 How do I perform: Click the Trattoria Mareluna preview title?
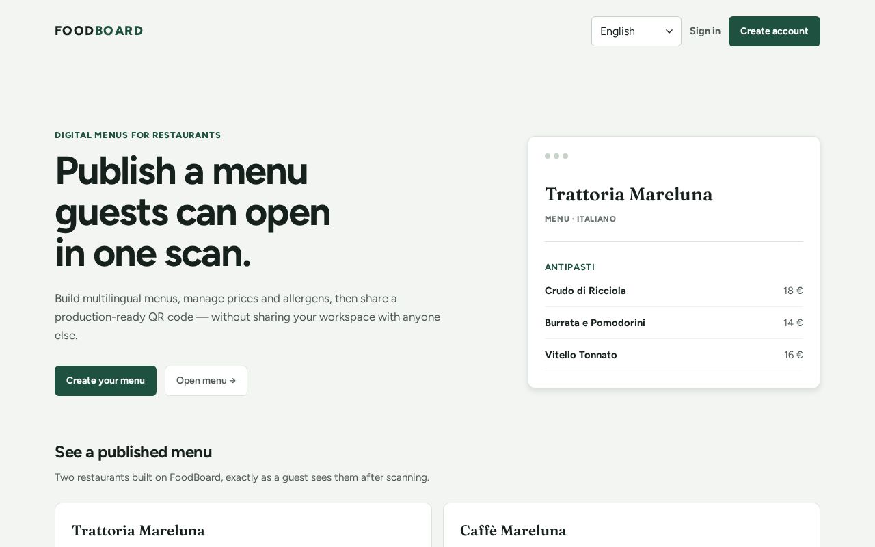(x=629, y=195)
